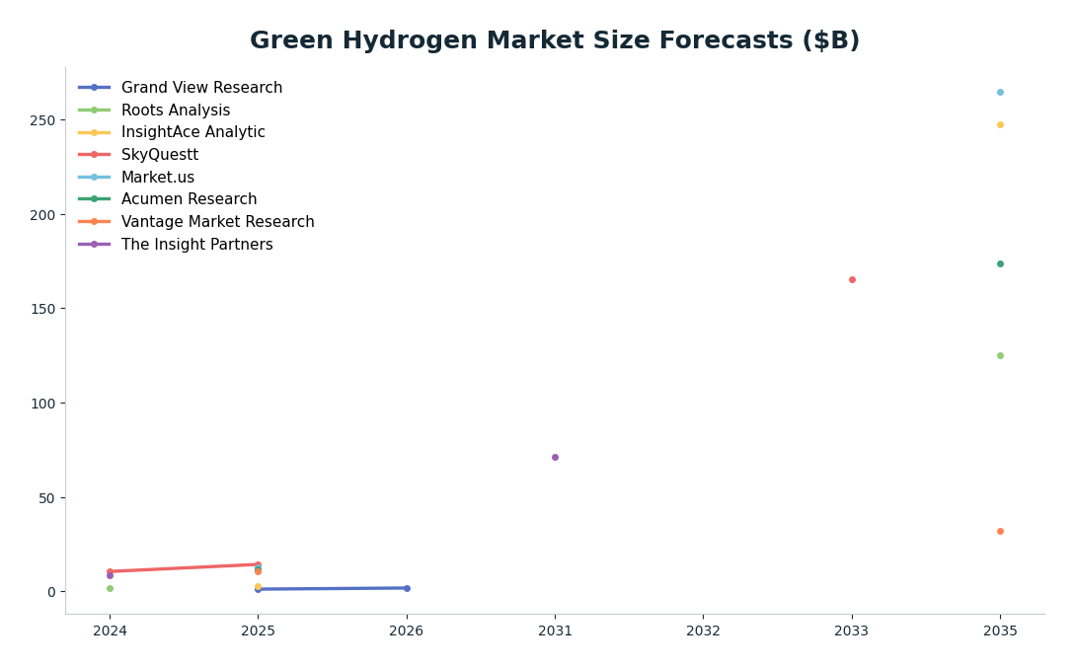
Task: Select Grand View Research legend entry
Action: click(180, 88)
